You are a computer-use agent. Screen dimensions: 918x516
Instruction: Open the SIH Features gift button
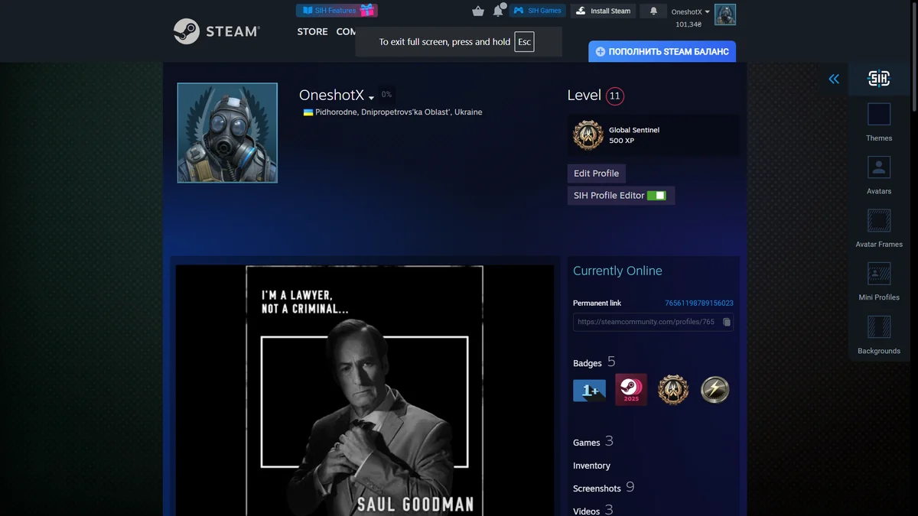tap(337, 11)
